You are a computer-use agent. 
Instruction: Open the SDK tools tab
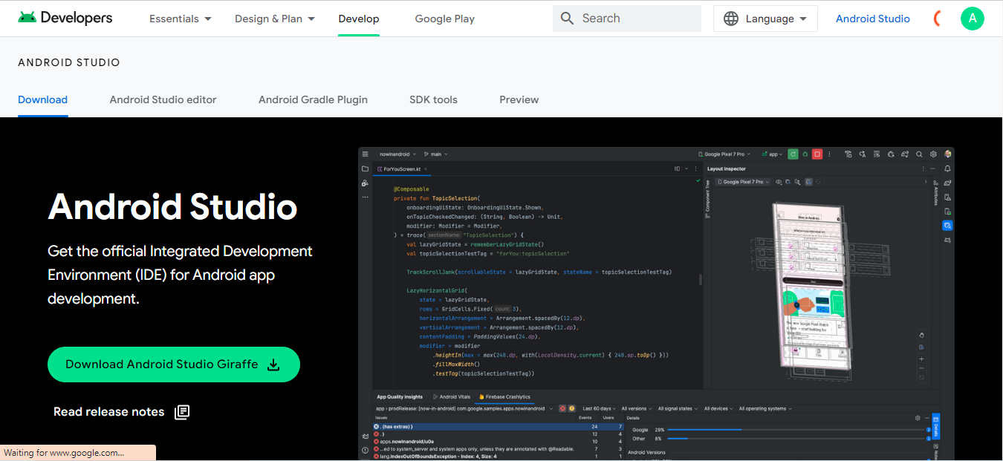coord(433,99)
